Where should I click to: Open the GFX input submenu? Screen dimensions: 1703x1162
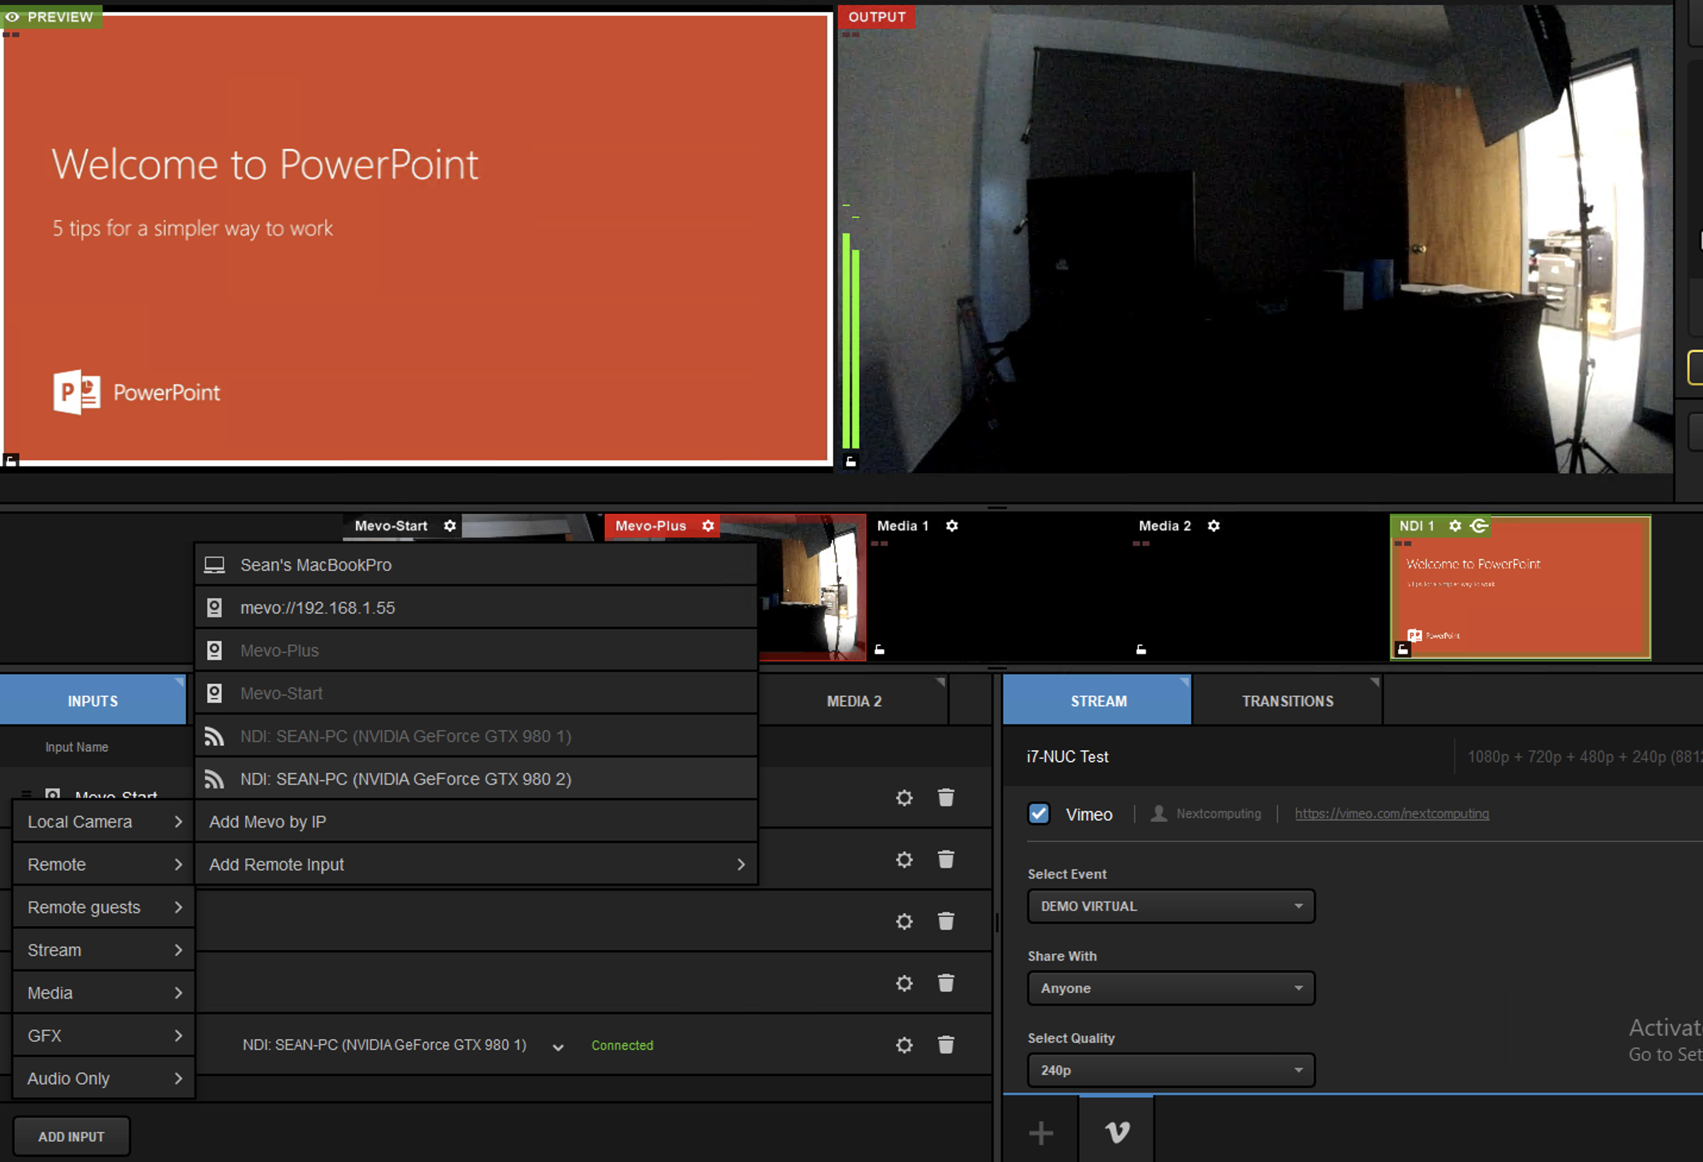click(x=104, y=1035)
